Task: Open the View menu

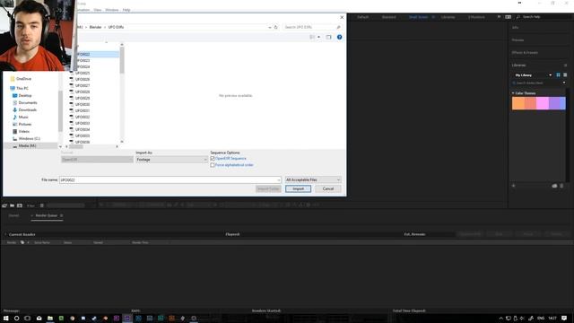Action: 98,10
